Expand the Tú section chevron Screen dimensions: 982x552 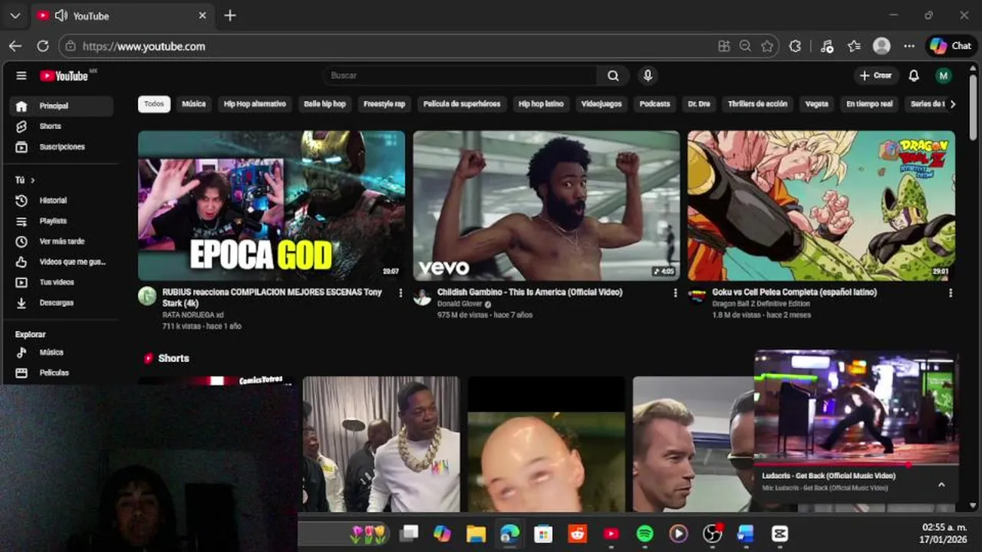[x=32, y=181]
